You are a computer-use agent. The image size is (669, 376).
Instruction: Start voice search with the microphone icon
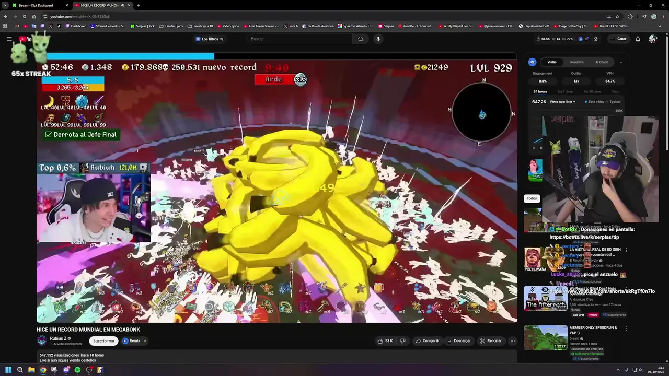click(x=378, y=39)
